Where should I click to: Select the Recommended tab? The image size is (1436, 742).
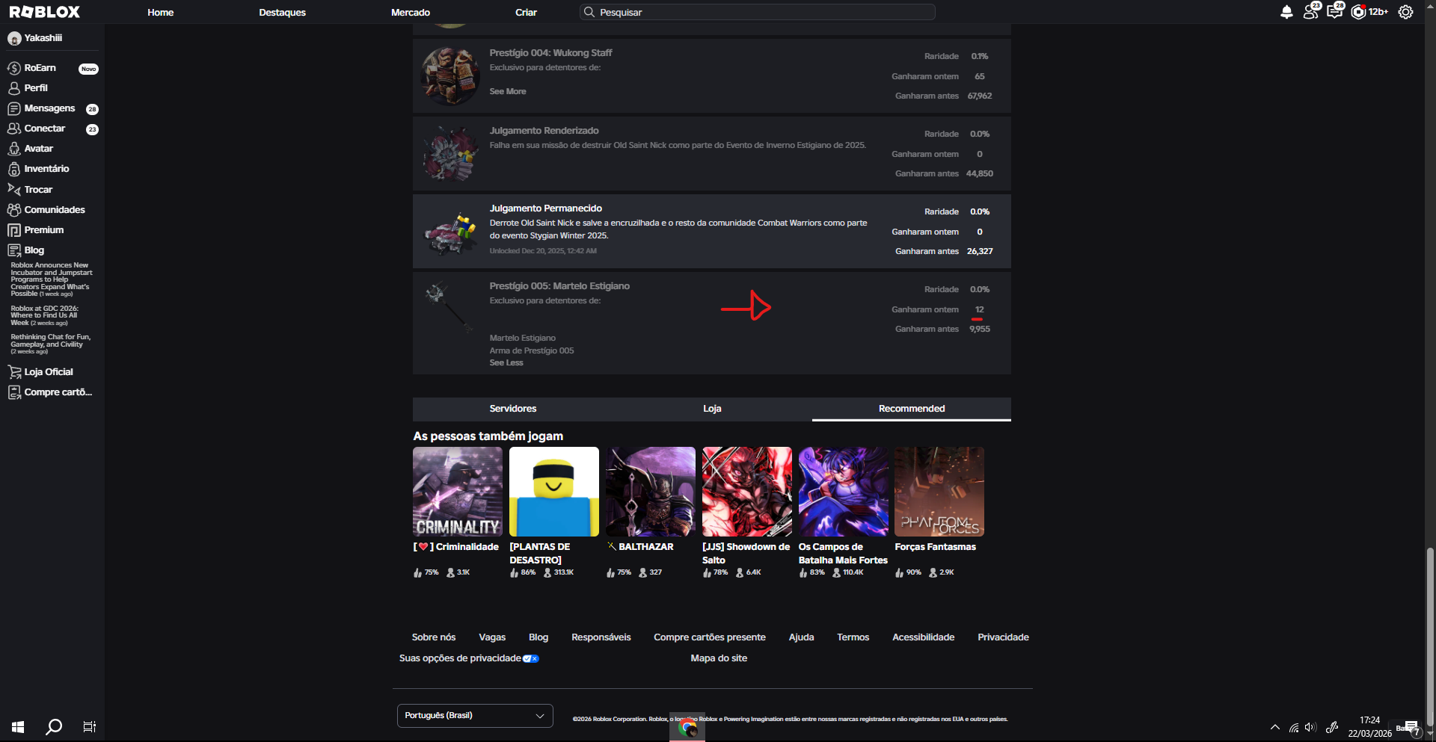tap(912, 409)
